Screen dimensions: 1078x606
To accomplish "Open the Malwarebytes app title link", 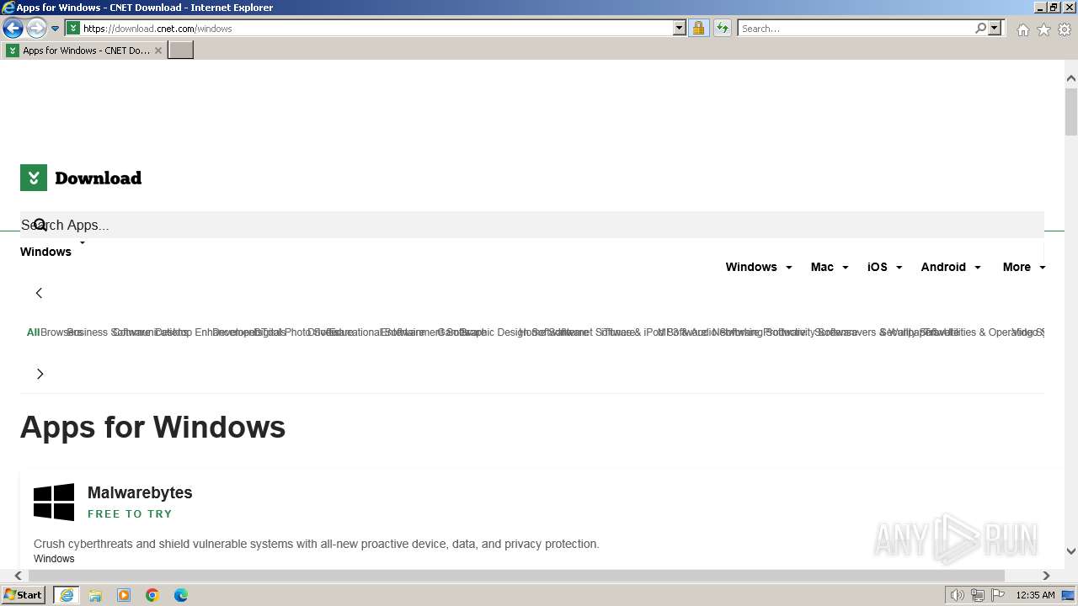I will (140, 492).
